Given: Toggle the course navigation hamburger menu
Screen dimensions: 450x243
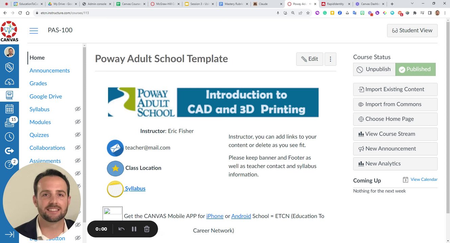Looking at the screenshot, I should coord(34,31).
